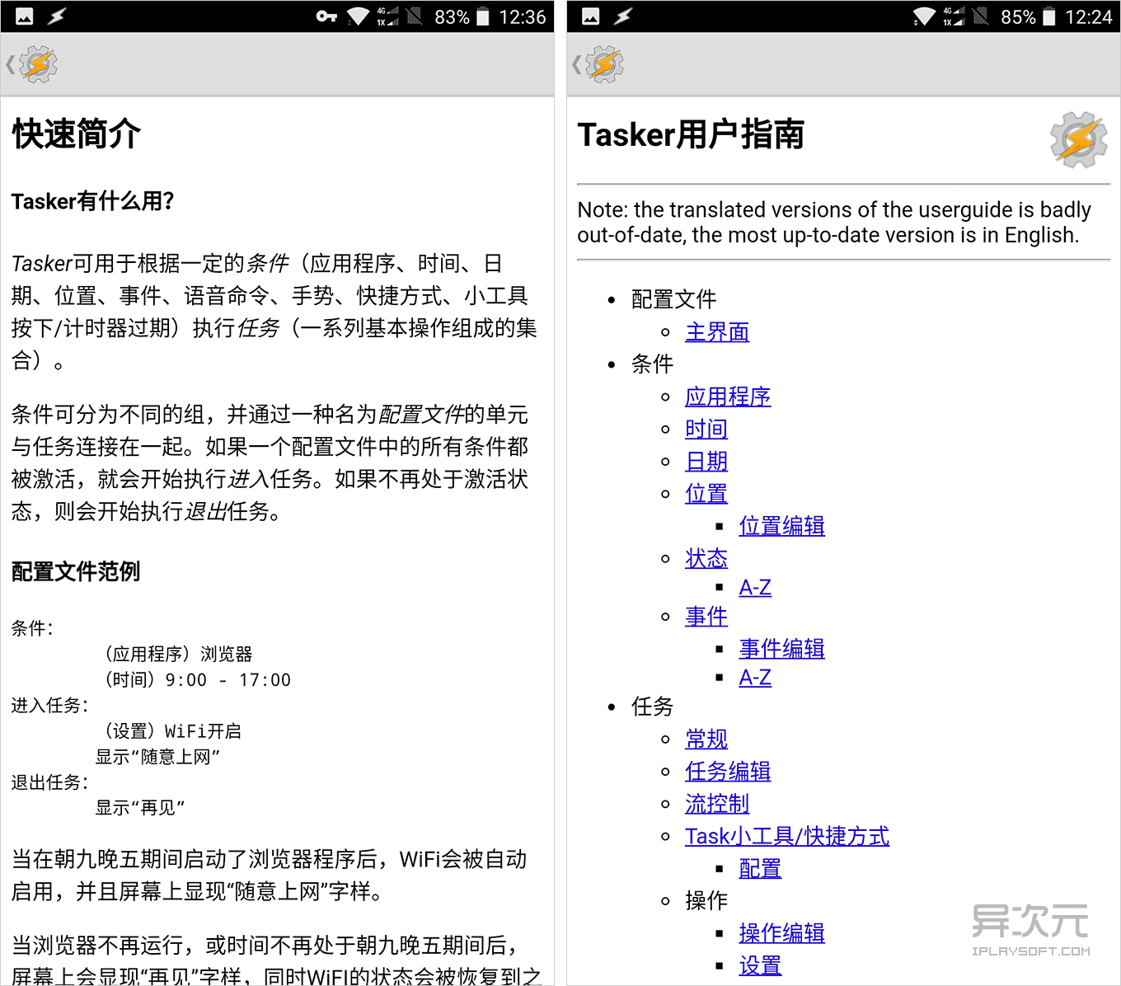Follow the 时间 link

click(x=706, y=429)
